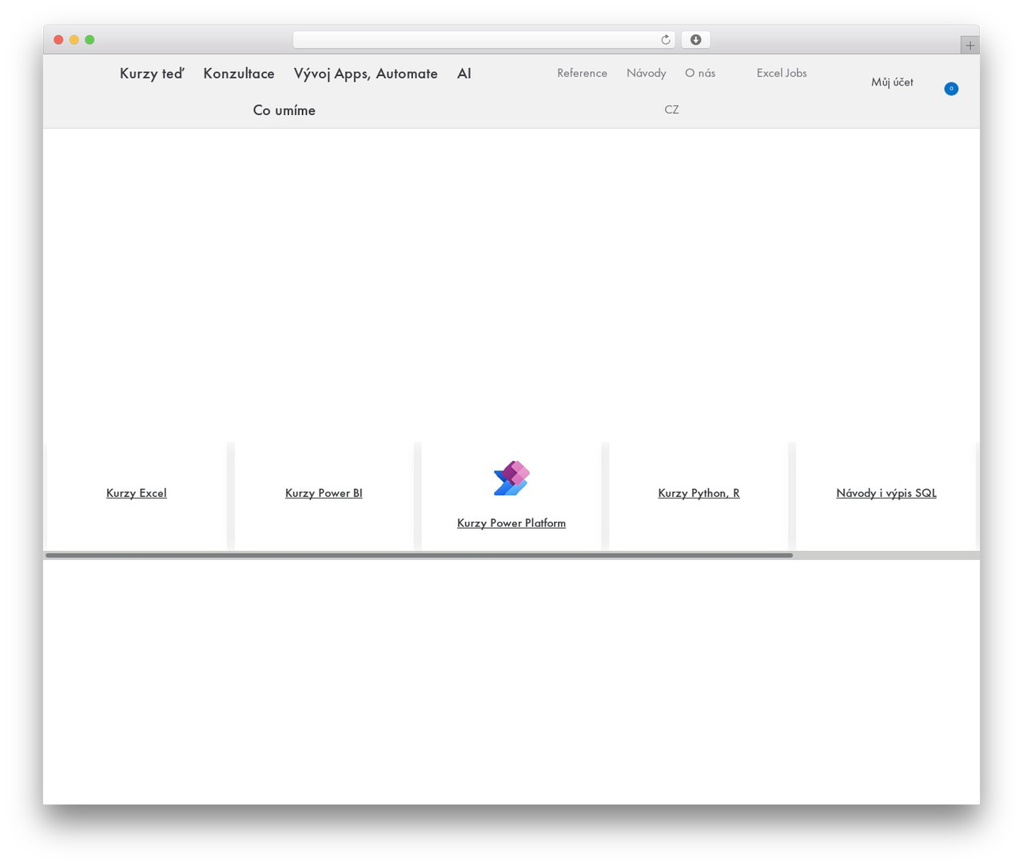
Task: Expand the Co umíme menu
Action: click(284, 110)
